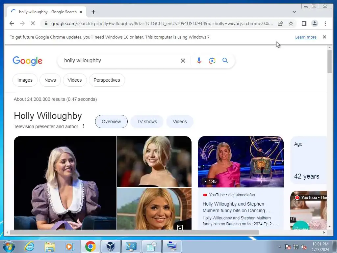Click the vertical scrollbar thumb
337x253 pixels.
tap(329, 61)
